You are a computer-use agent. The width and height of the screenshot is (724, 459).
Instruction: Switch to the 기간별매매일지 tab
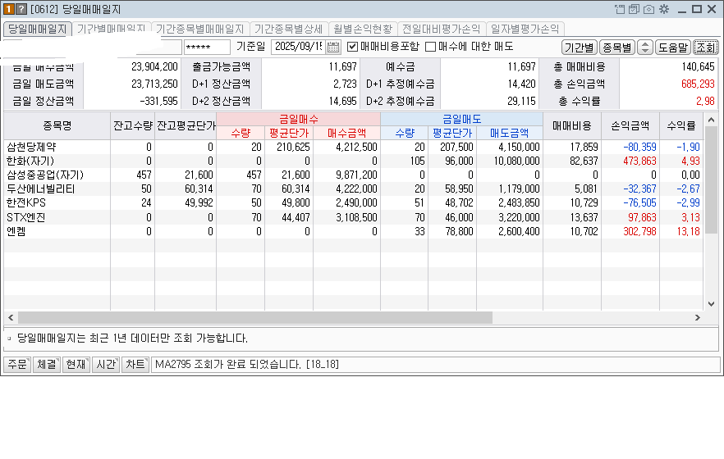[112, 29]
